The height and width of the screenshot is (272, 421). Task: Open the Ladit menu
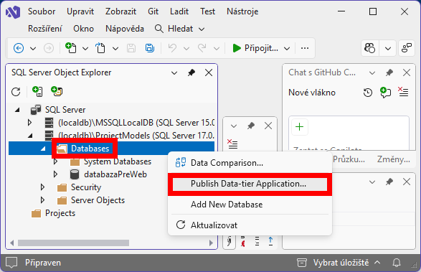(179, 11)
